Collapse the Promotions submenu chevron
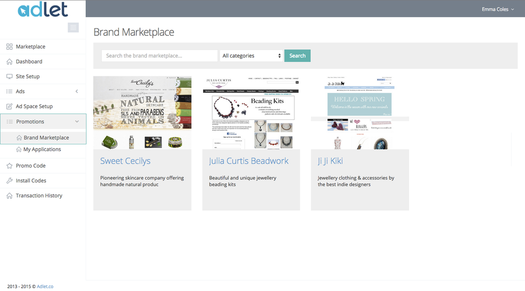Screen dimensions: 525x291 (x=77, y=121)
